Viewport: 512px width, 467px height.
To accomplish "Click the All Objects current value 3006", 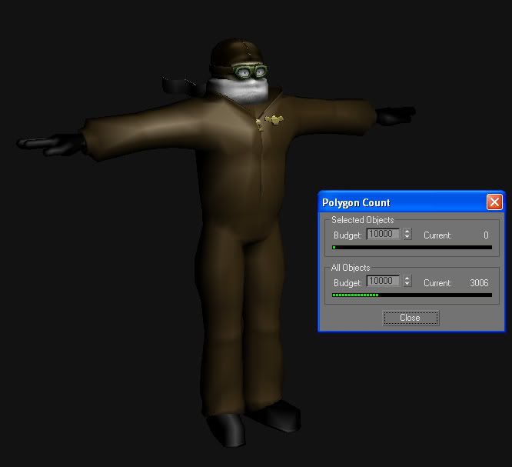I will pyautogui.click(x=479, y=282).
